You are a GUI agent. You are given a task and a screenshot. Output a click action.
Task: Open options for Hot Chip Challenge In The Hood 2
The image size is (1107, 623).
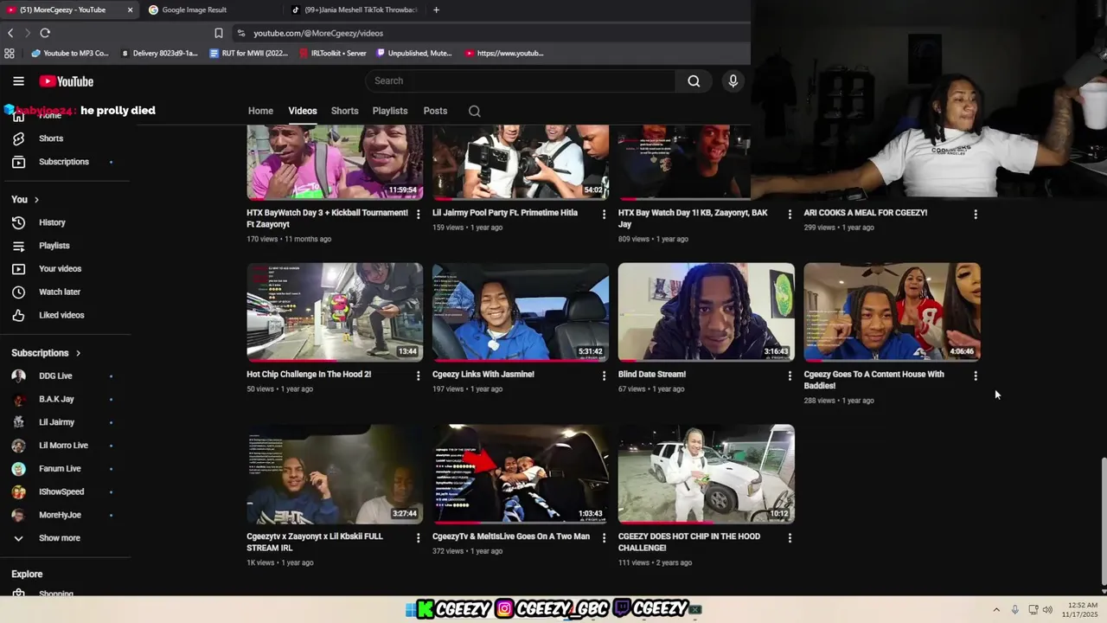pos(418,376)
